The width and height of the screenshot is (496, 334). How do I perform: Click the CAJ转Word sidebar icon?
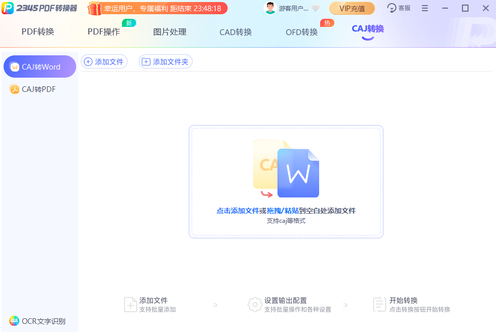(x=15, y=67)
